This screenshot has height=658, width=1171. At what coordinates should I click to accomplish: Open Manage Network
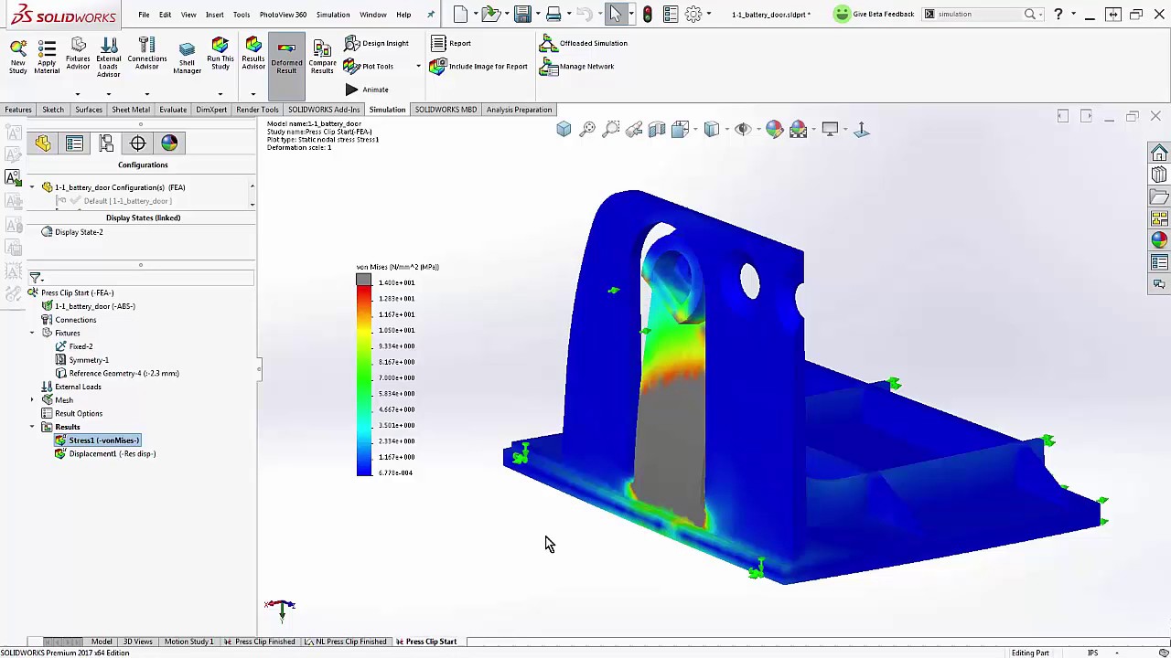pos(577,66)
